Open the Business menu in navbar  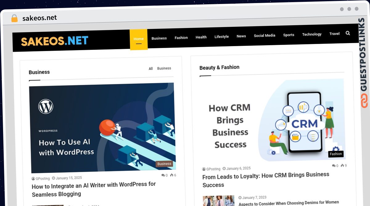[159, 38]
